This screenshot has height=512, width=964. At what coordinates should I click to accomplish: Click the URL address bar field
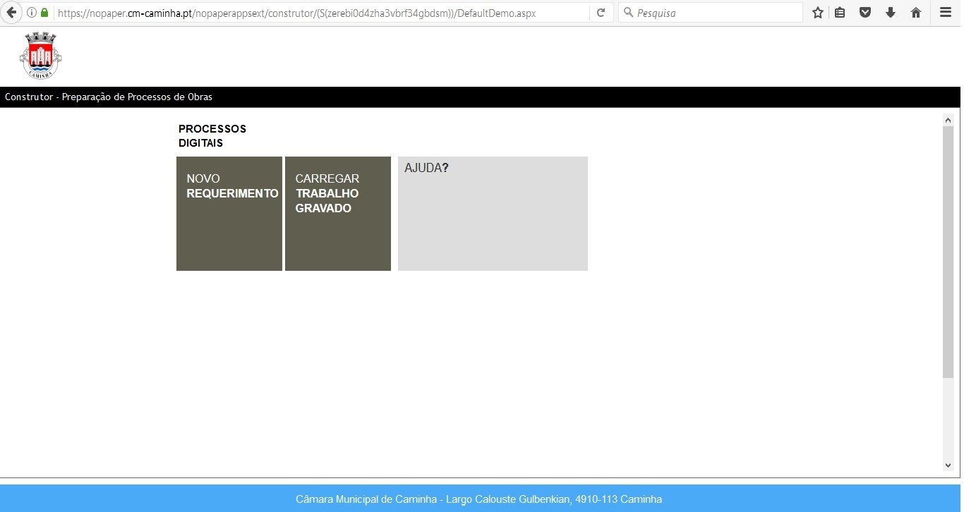click(318, 13)
